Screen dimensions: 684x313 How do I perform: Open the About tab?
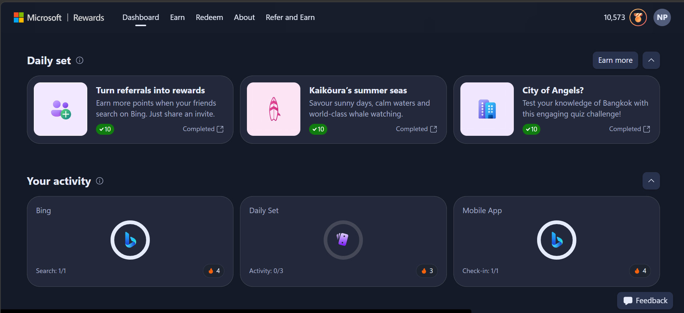(x=244, y=17)
